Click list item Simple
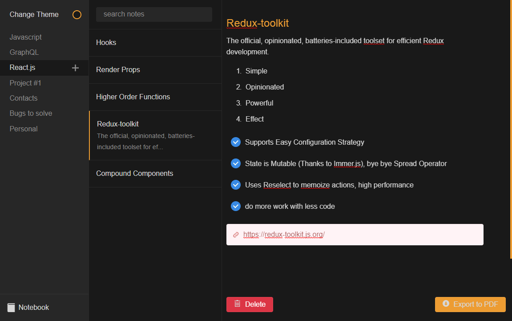This screenshot has height=321, width=512. pos(256,71)
